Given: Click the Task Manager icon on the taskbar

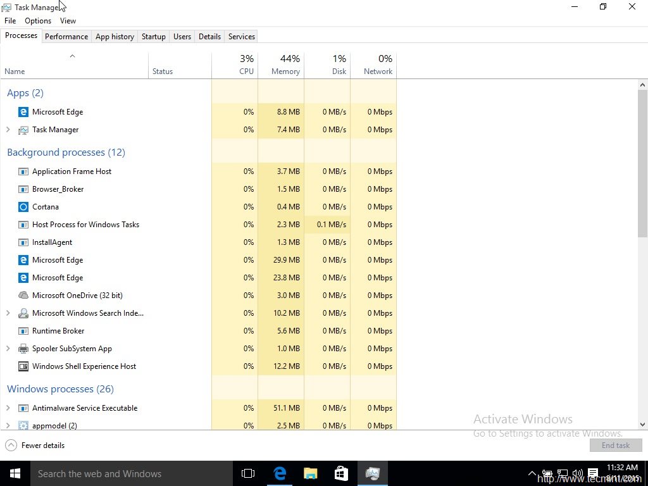Looking at the screenshot, I should pyautogui.click(x=372, y=473).
